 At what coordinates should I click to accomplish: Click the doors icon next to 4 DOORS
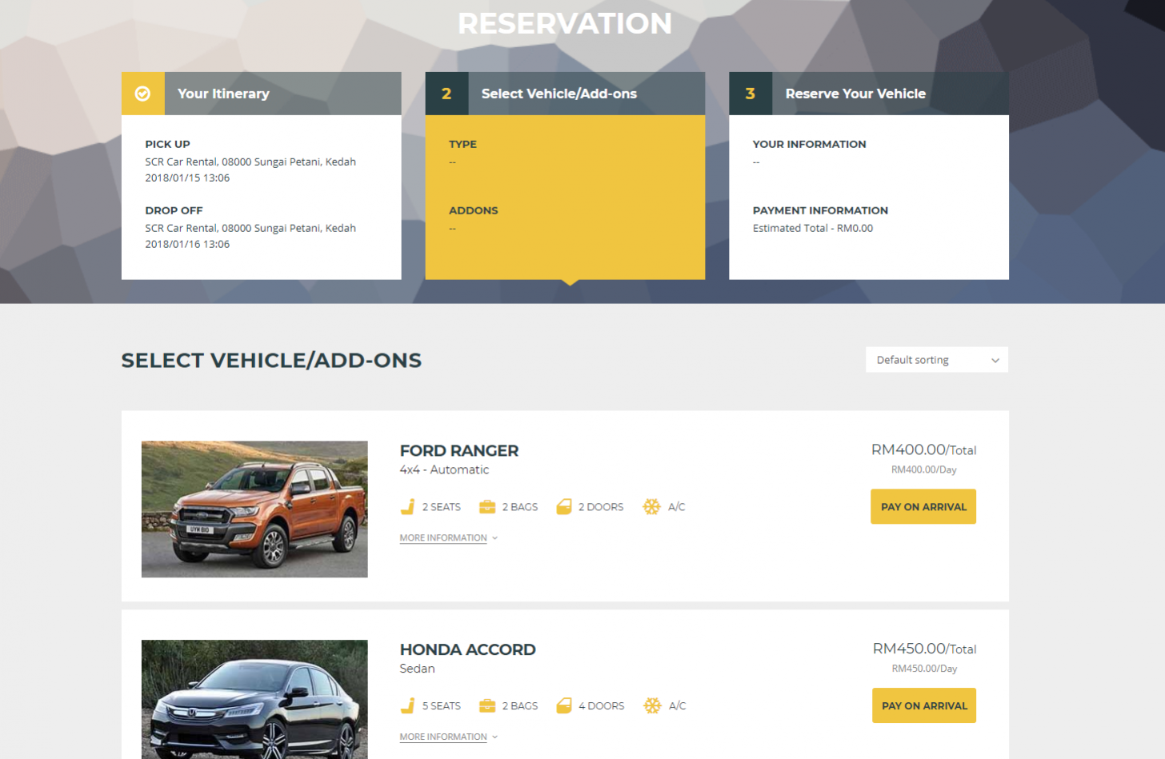(x=565, y=705)
